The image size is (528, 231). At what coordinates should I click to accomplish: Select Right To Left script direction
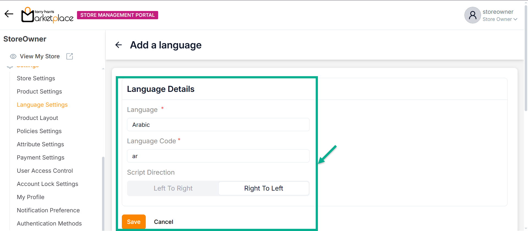[263, 188]
